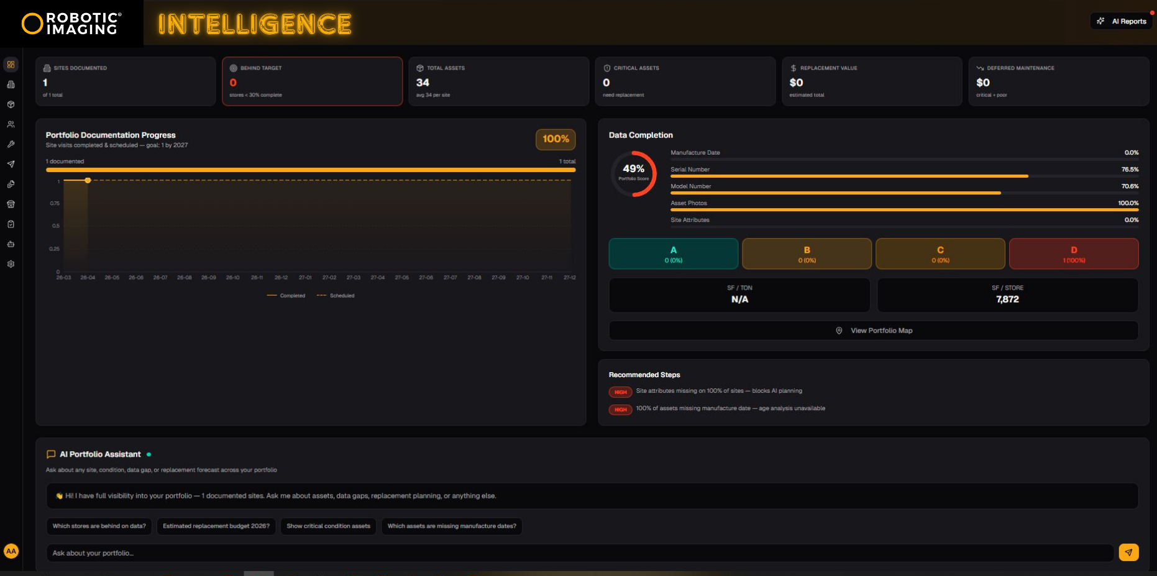Send a message with the chat send arrow
The image size is (1157, 576).
[x=1129, y=552]
